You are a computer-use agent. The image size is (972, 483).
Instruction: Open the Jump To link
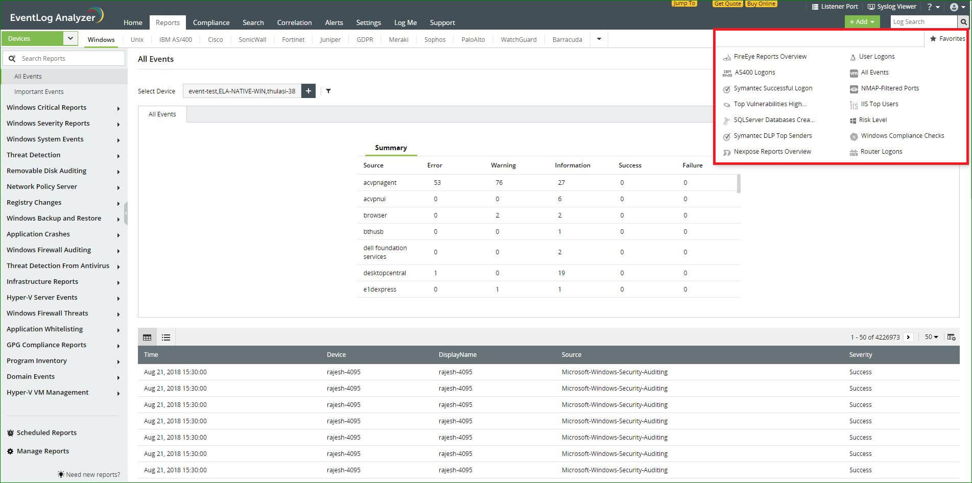pos(684,4)
